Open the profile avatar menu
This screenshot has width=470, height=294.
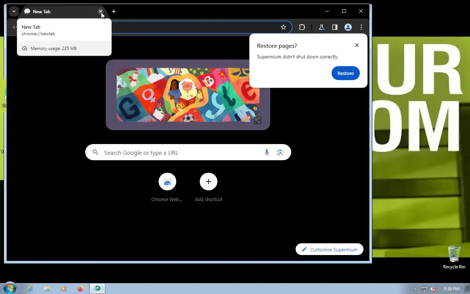click(x=348, y=27)
